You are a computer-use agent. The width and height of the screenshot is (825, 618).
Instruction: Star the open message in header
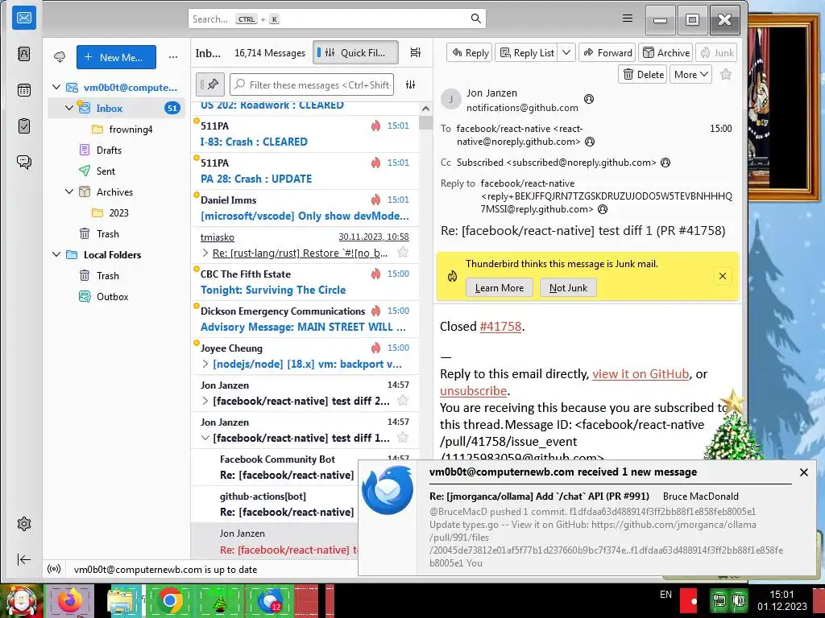click(726, 75)
